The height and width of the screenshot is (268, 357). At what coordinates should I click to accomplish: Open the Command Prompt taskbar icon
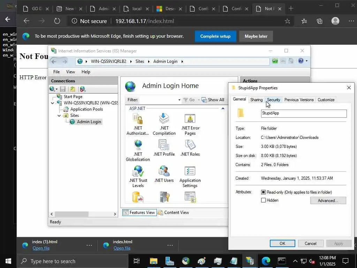tap(282, 261)
